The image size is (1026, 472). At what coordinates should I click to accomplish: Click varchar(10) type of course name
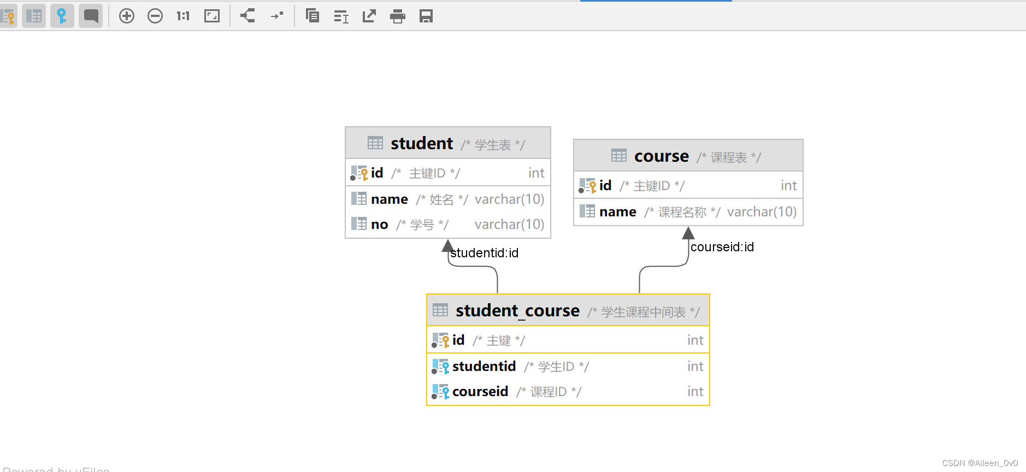click(x=762, y=212)
